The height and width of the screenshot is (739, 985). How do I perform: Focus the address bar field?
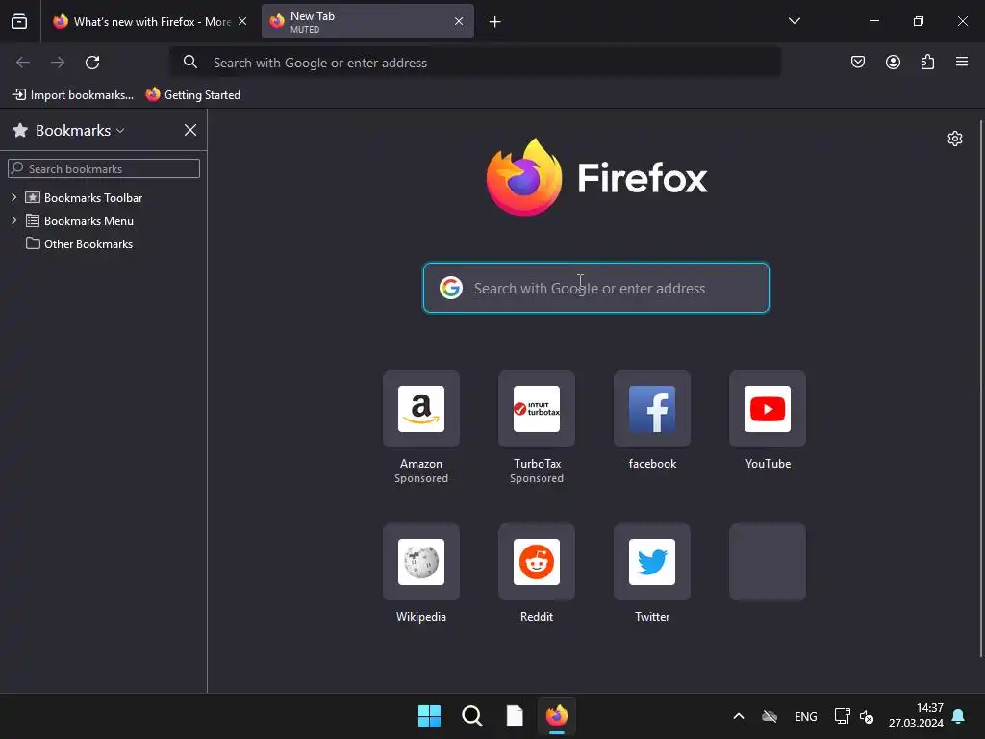[475, 63]
